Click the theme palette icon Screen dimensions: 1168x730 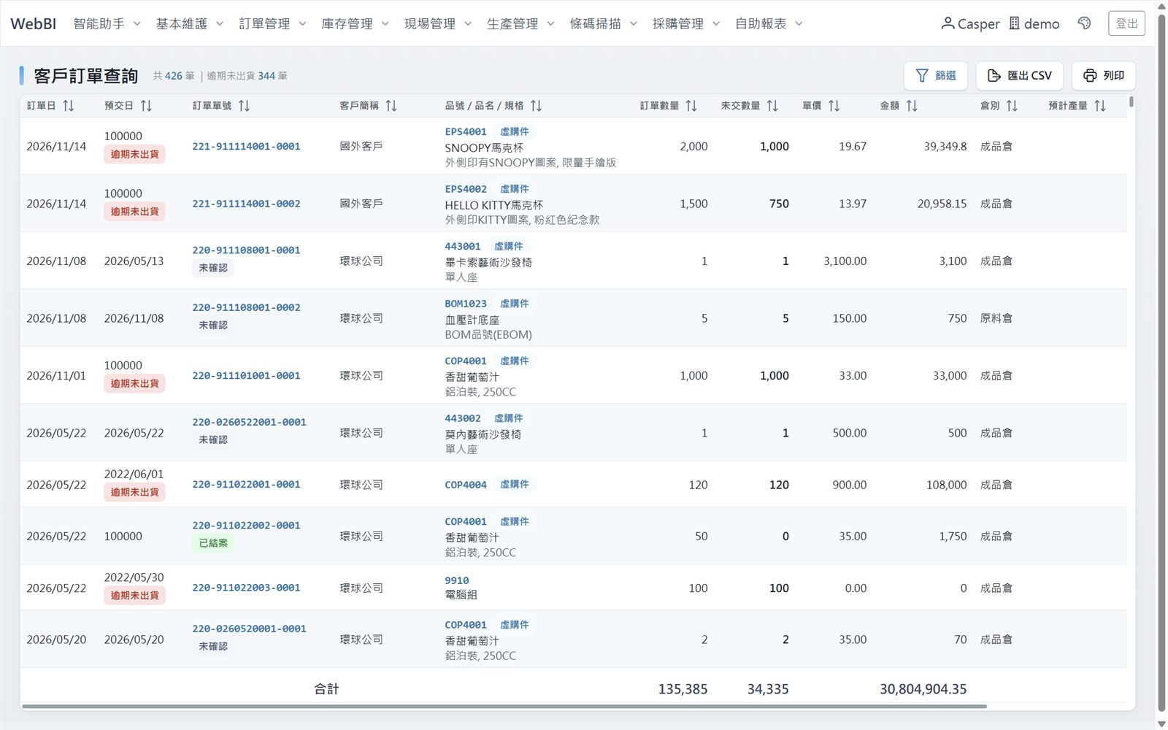pyautogui.click(x=1084, y=23)
